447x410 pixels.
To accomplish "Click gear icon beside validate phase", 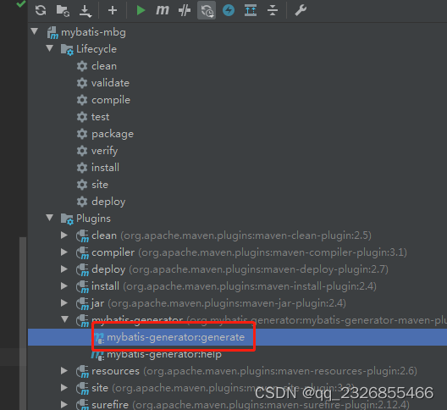I will pyautogui.click(x=82, y=83).
